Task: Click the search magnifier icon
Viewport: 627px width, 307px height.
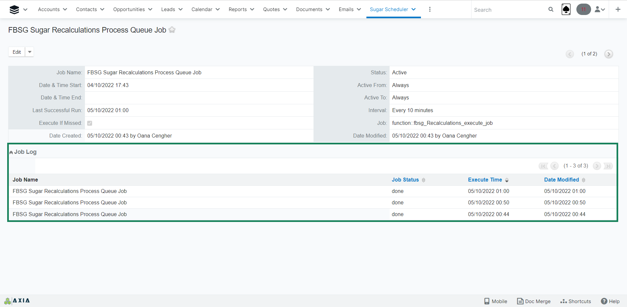Action: click(x=551, y=9)
